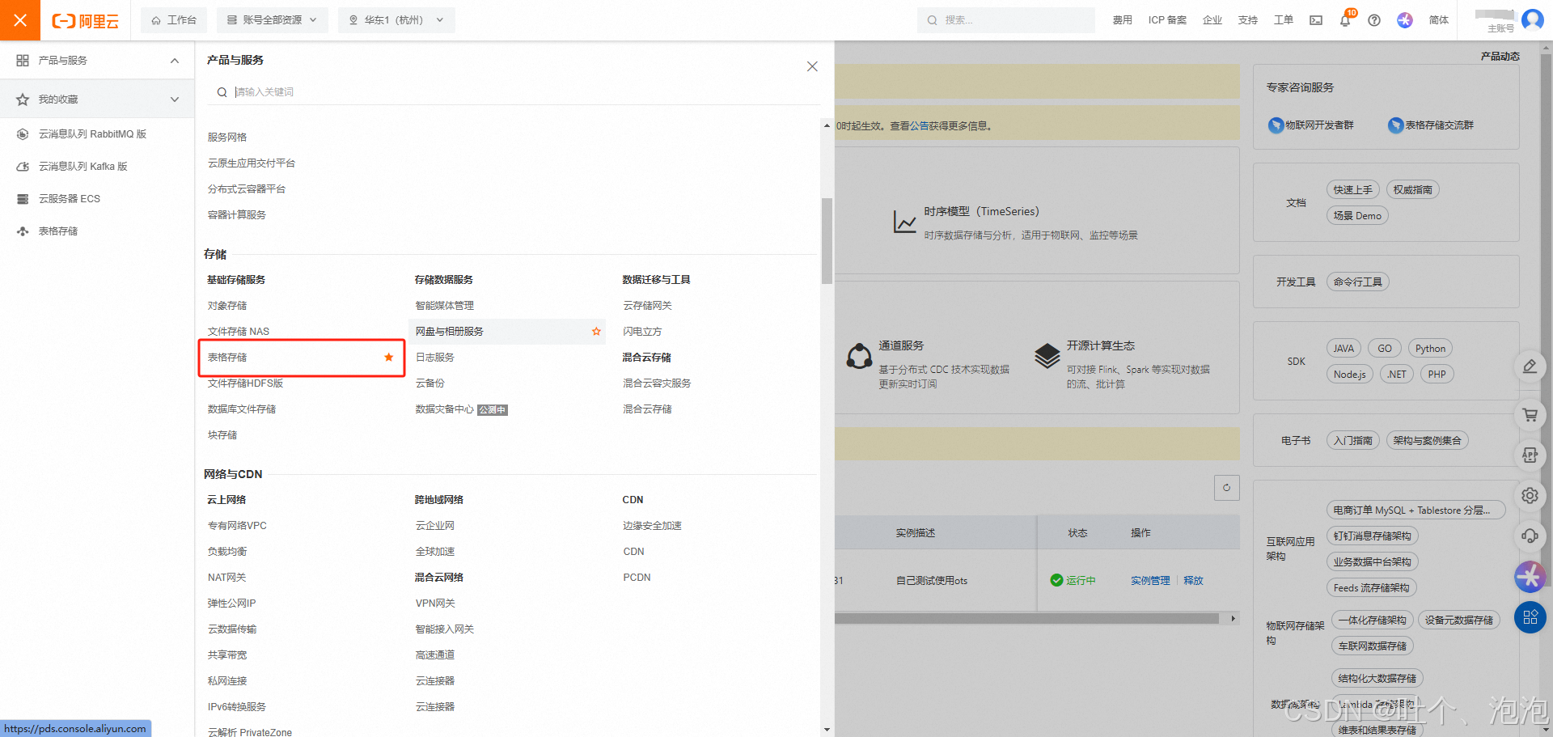Switch to 工作台 in the top bar
The height and width of the screenshot is (737, 1553).
(x=174, y=19)
